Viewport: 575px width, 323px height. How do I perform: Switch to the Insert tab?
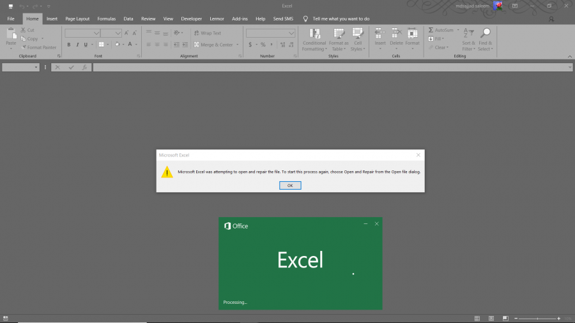(x=52, y=19)
